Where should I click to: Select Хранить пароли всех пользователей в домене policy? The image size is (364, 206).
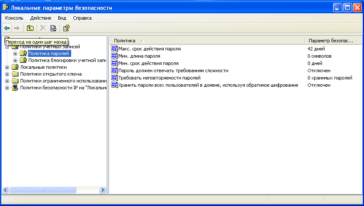(208, 85)
